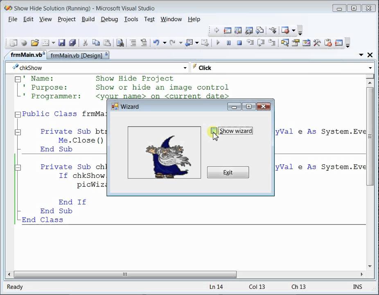The width and height of the screenshot is (379, 295).
Task: Open Solution Explorer from toolbar icon
Action: point(285,43)
